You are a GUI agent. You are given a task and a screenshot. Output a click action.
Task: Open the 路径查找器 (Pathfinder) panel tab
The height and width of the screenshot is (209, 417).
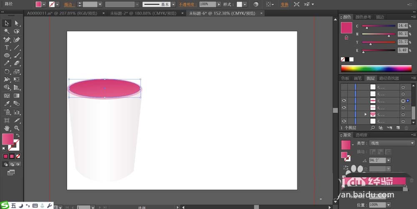coord(389,78)
